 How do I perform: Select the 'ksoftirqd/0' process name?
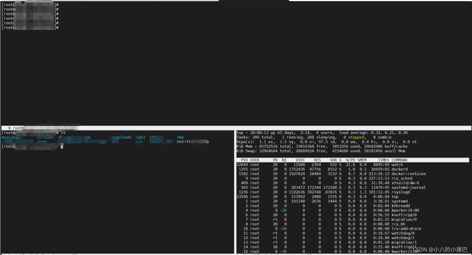(x=404, y=215)
